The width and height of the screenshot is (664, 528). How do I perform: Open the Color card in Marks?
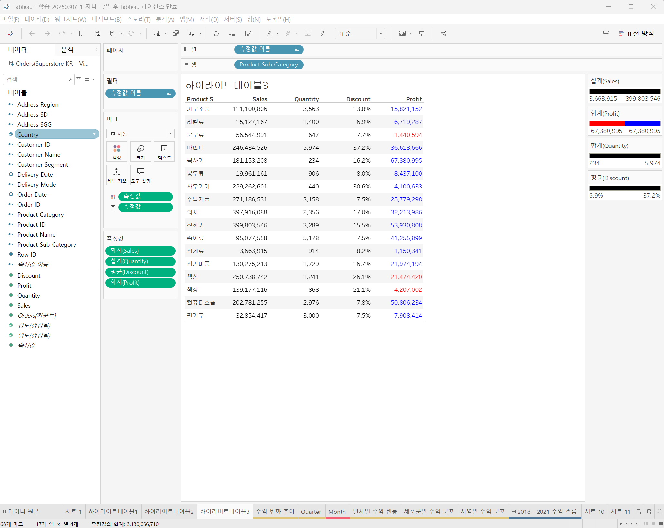click(x=117, y=152)
